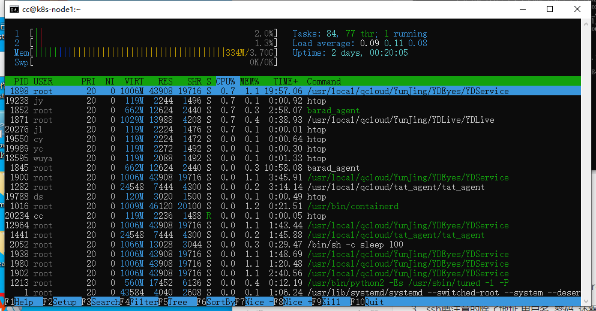Select htop process of user cy
Viewport: 596px width, 311px height.
point(293,139)
